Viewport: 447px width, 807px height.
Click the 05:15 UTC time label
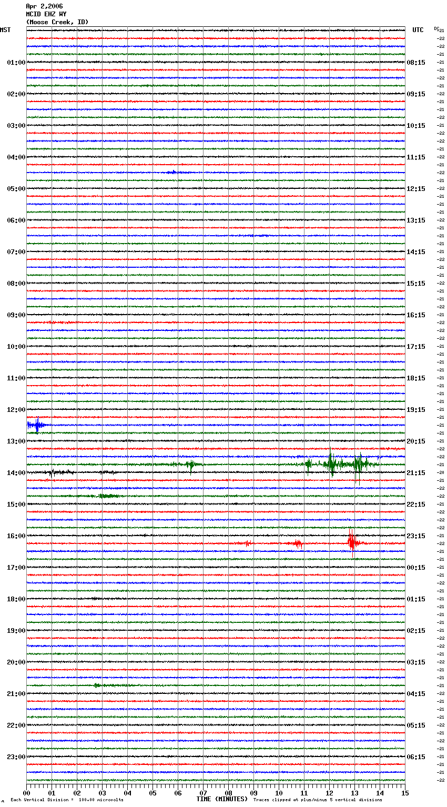(x=416, y=725)
